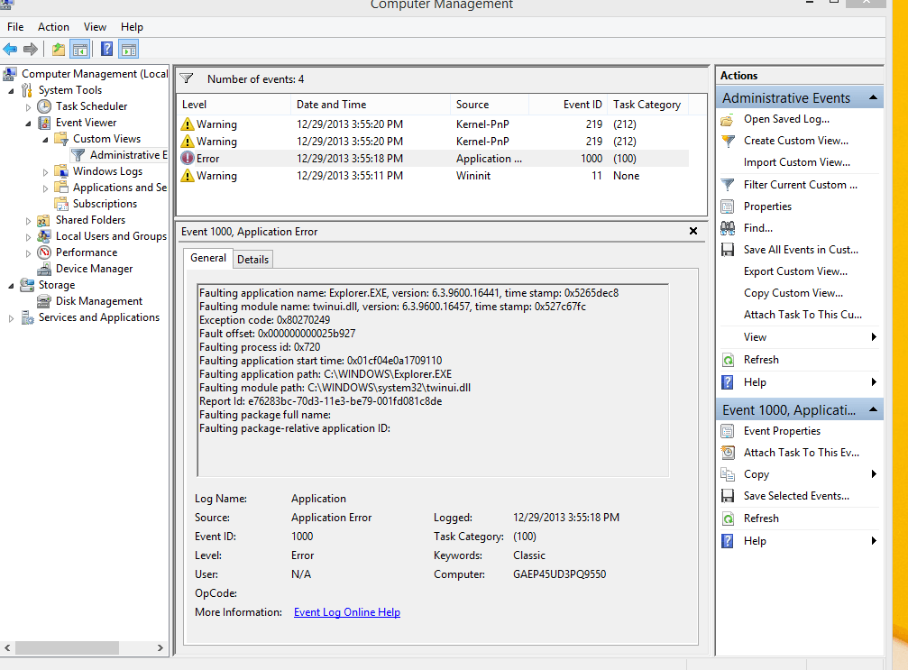Click the Copy icon in Actions pane

(728, 474)
